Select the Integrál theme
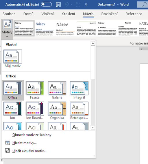 click(79, 90)
